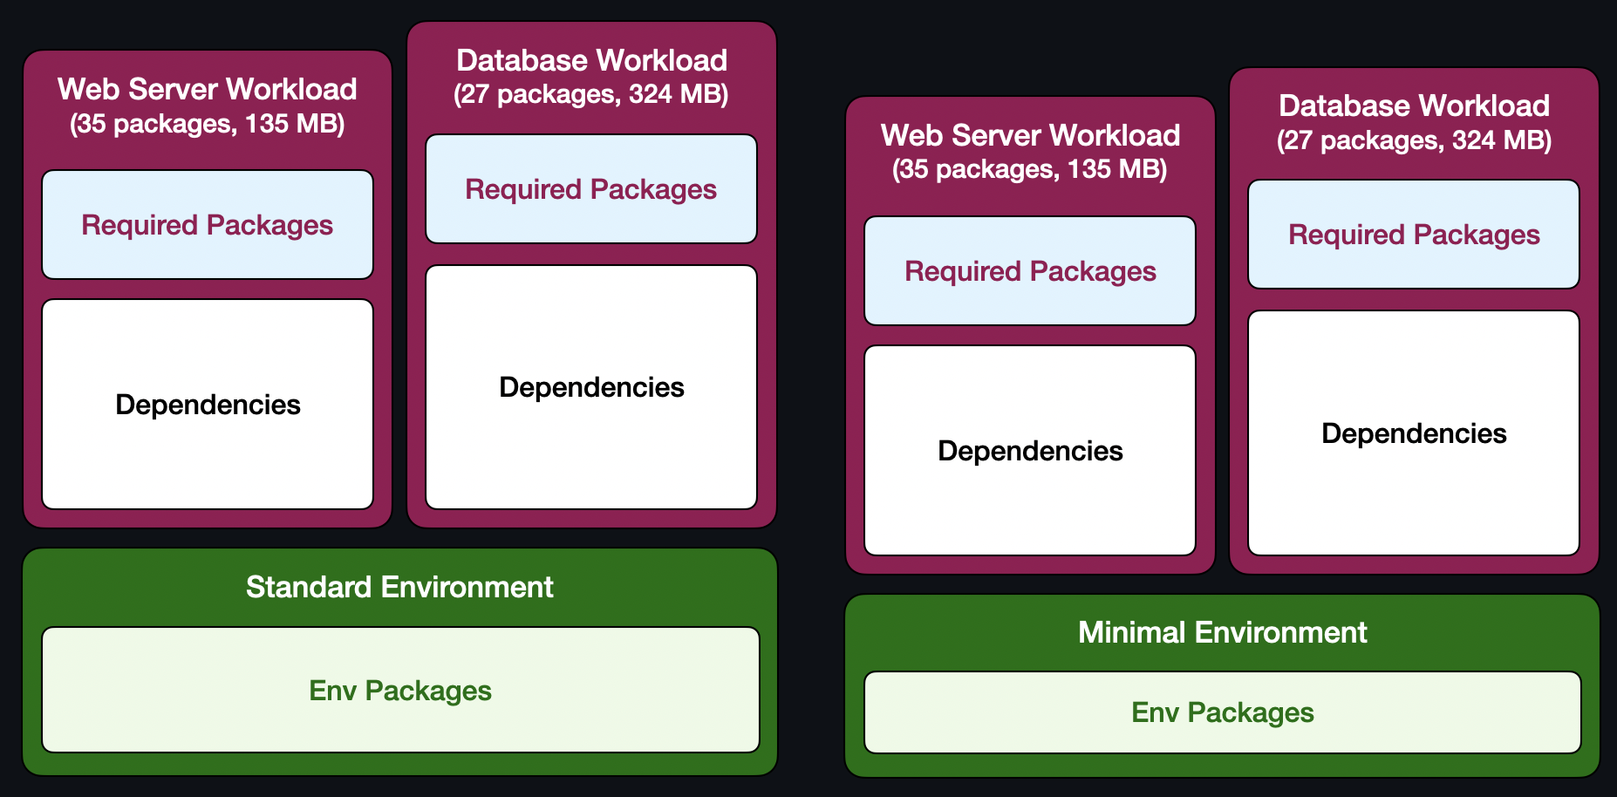Image resolution: width=1617 pixels, height=797 pixels.
Task: Select Dependencies box in Minimal Web Server Workload
Action: (1030, 451)
